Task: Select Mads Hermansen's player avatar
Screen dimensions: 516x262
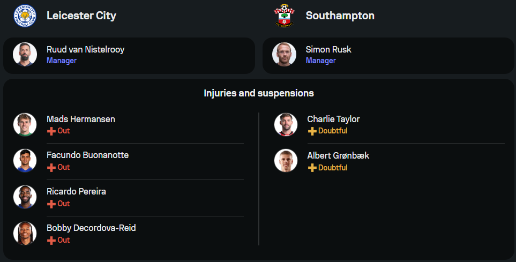Action: (25, 124)
